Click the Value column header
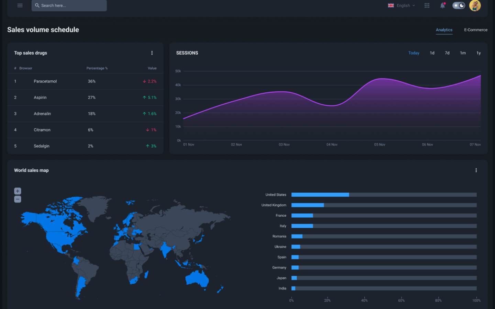 (x=152, y=68)
